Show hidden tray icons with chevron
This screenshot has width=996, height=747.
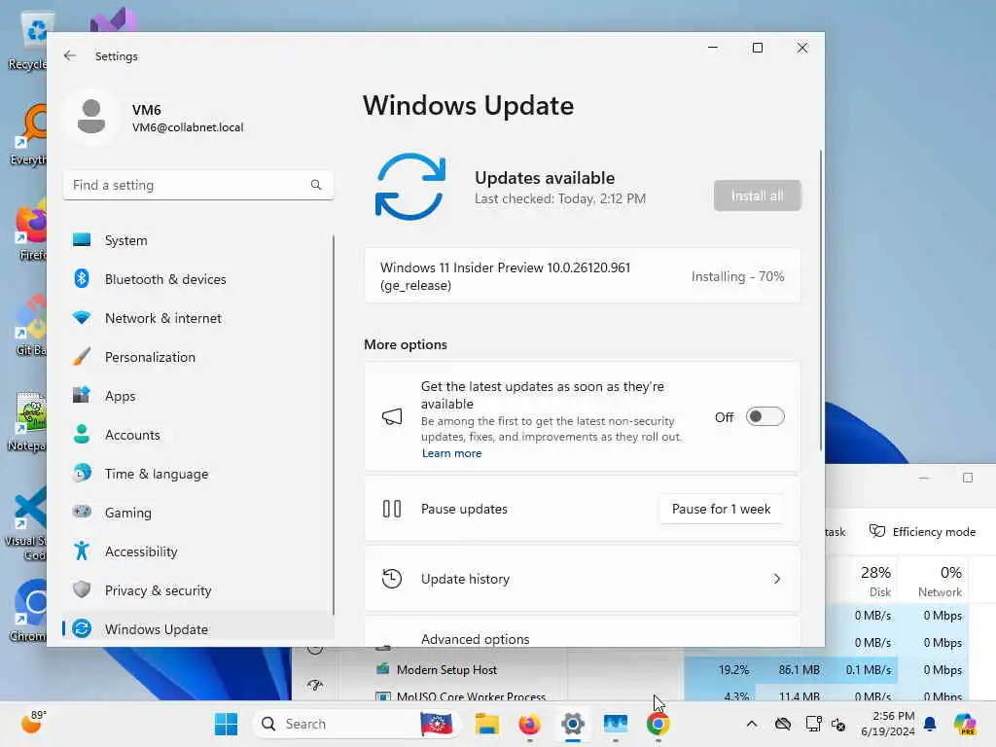752,724
